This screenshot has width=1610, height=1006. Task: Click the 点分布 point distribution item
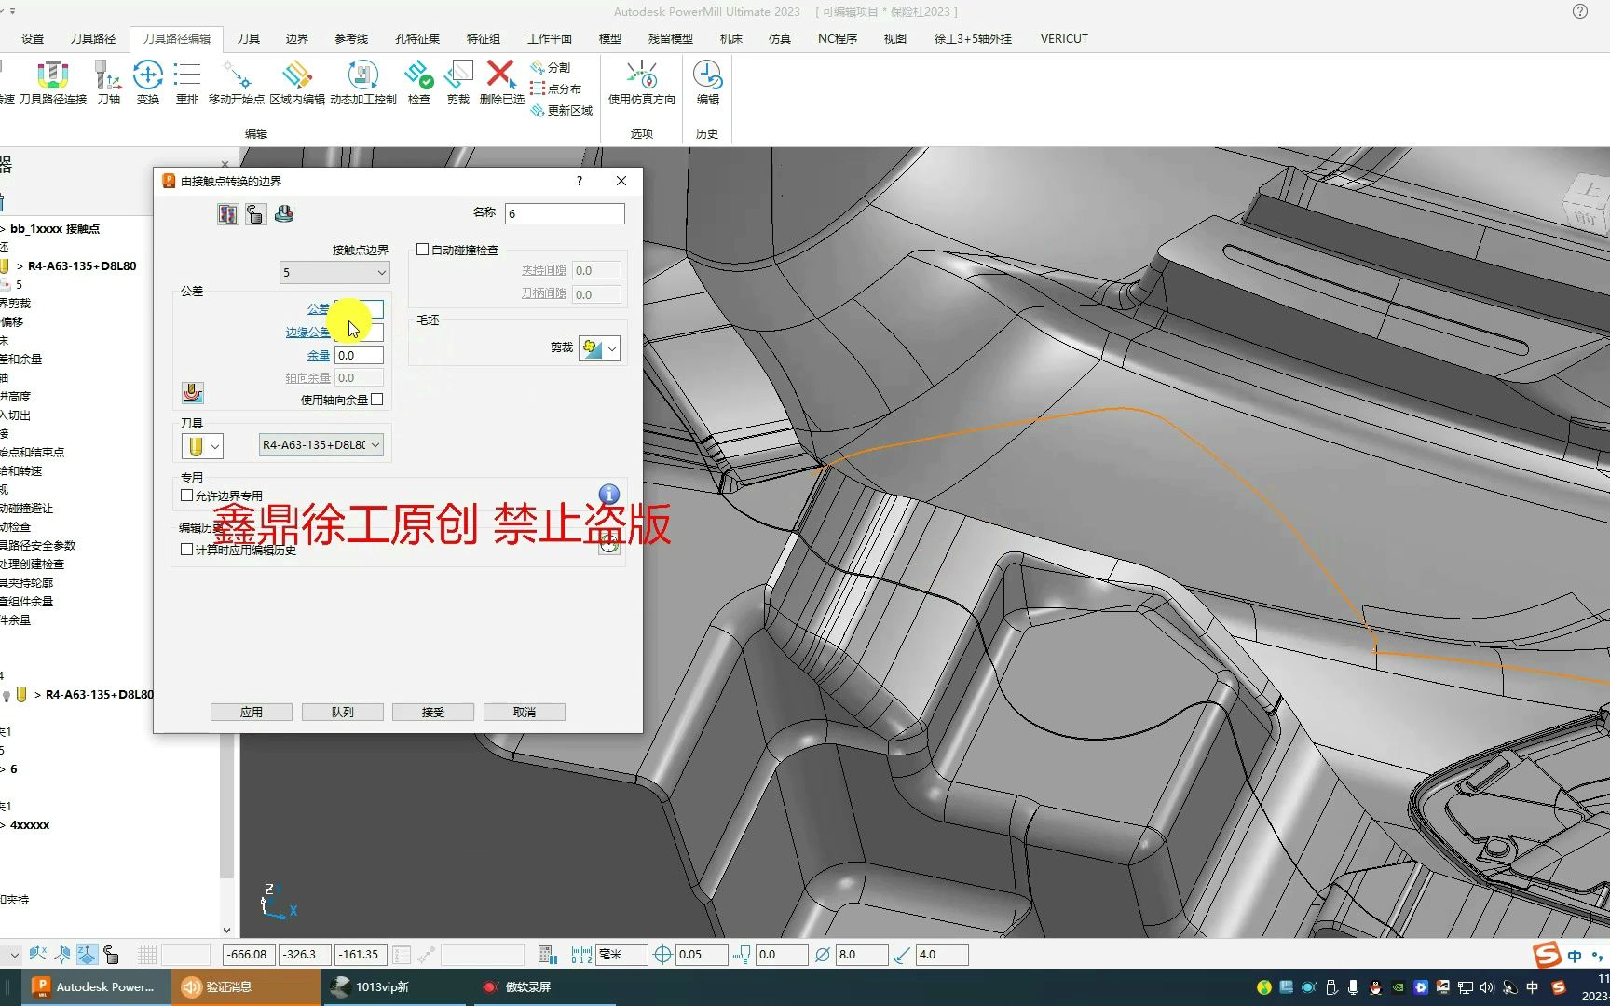point(555,88)
